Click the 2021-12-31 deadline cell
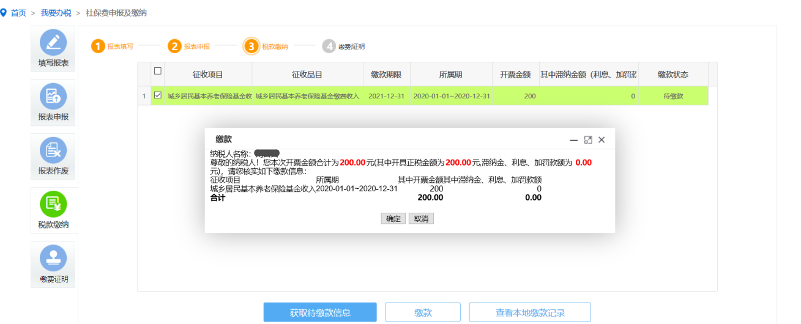This screenshot has width=801, height=324. 386,96
